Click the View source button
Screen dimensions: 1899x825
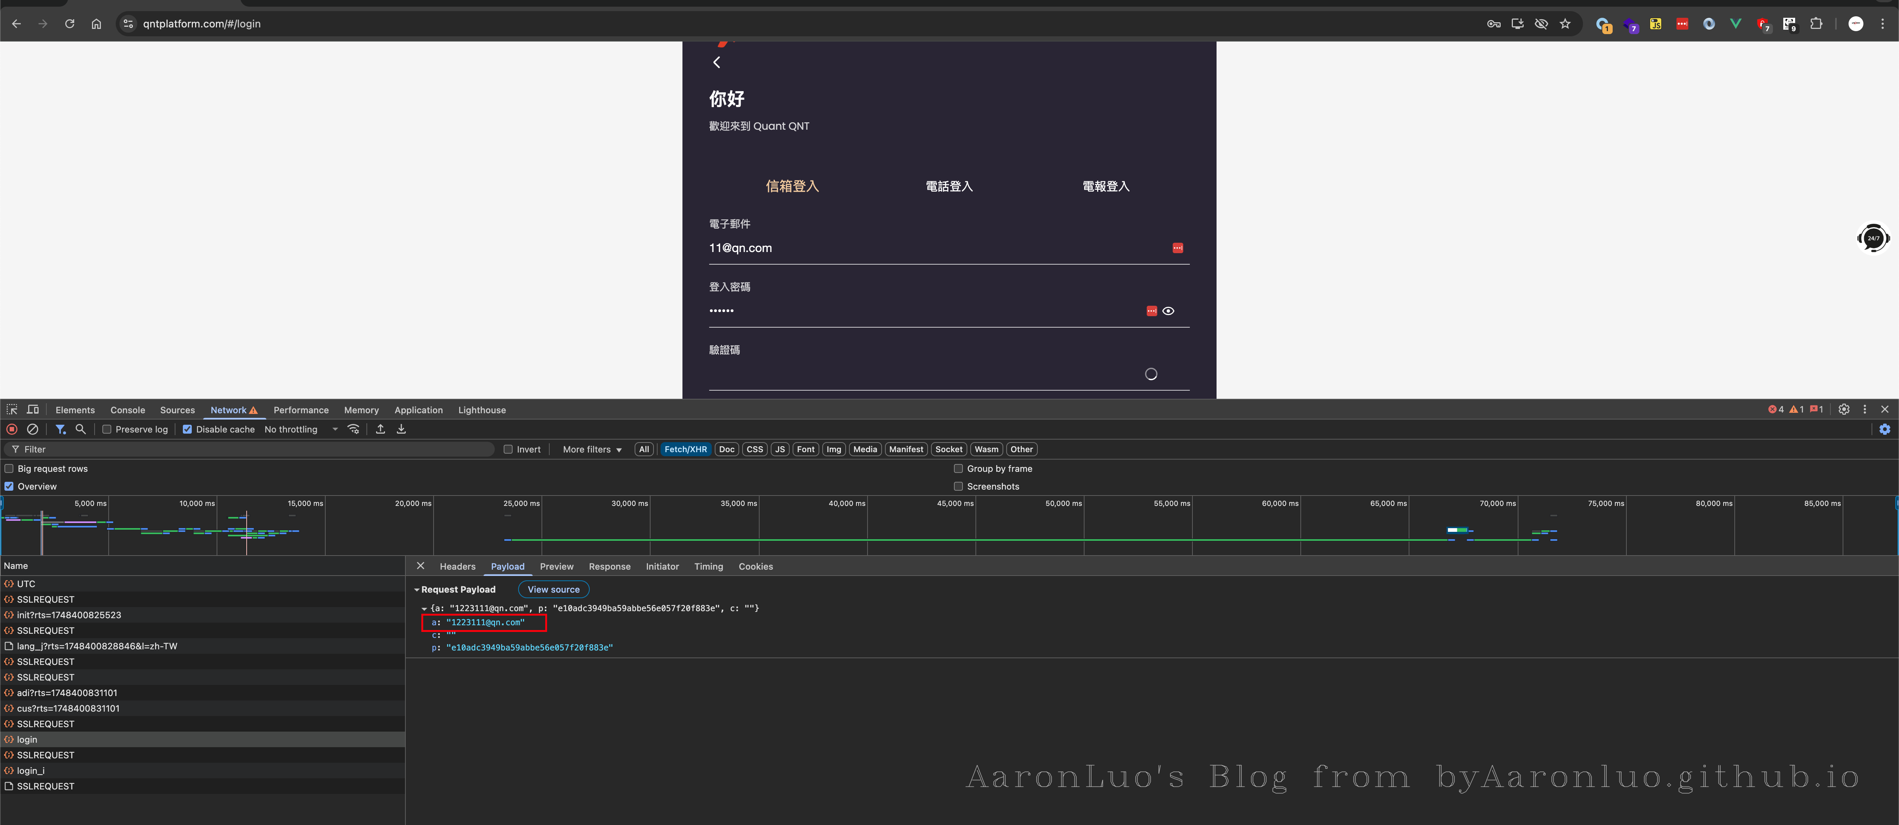553,589
